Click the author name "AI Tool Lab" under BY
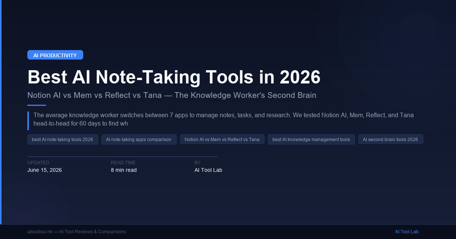 (208, 170)
